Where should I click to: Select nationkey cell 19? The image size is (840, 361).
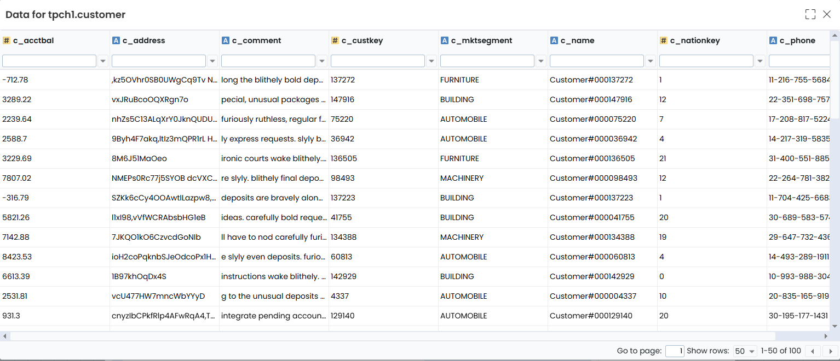click(712, 237)
